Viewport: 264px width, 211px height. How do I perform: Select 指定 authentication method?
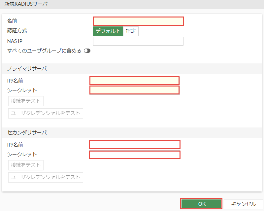point(131,31)
